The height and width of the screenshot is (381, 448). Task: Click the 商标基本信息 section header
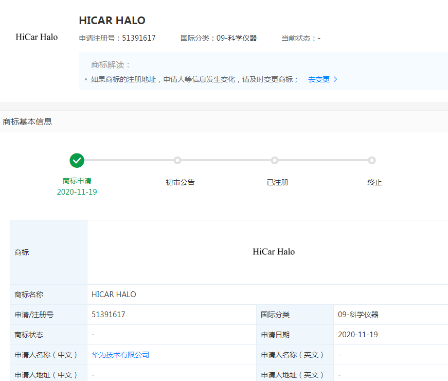(27, 122)
